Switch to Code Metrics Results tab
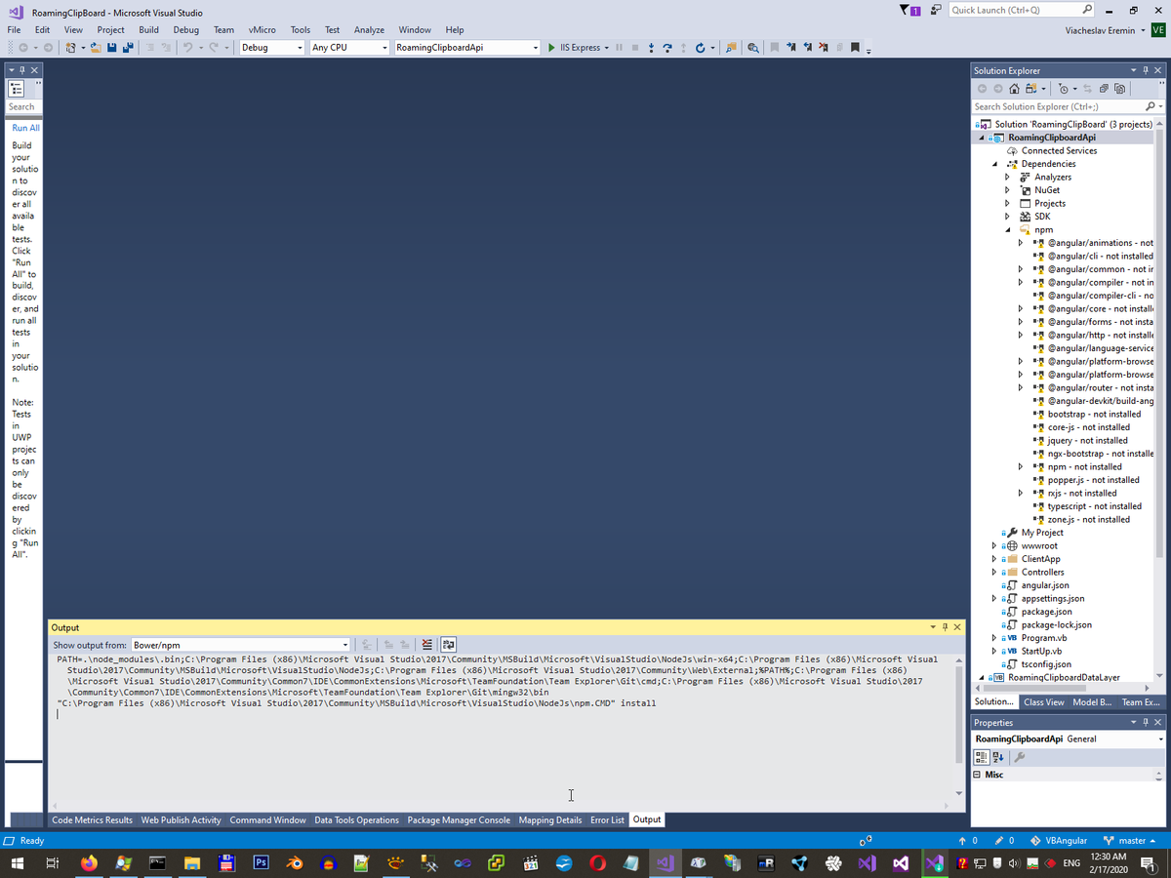1171x878 pixels. (x=92, y=820)
